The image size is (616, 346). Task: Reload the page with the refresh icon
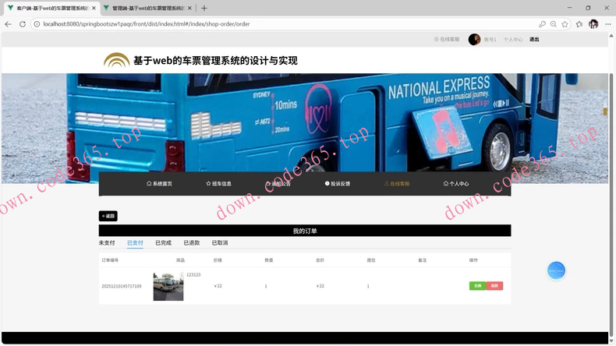(x=23, y=24)
